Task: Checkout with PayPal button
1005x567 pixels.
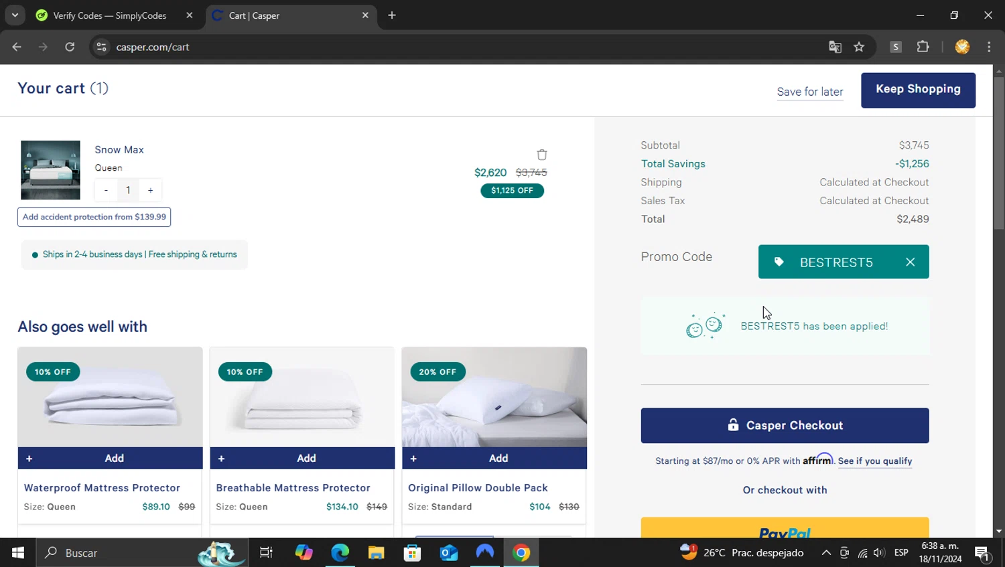Action: [x=785, y=528]
